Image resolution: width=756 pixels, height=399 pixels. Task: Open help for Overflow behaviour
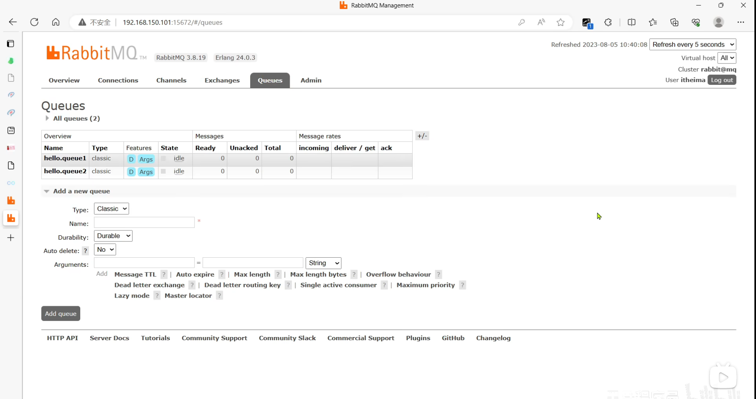(x=438, y=274)
